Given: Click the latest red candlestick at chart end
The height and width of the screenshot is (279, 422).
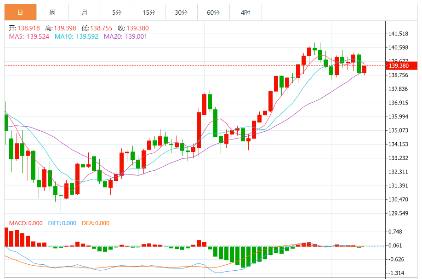Looking at the screenshot, I should [365, 69].
